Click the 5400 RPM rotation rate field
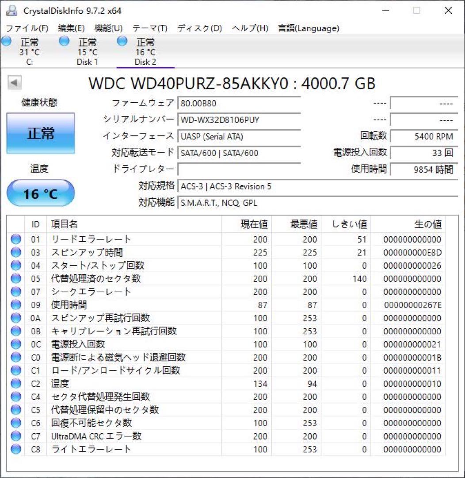465x478 pixels. (424, 136)
